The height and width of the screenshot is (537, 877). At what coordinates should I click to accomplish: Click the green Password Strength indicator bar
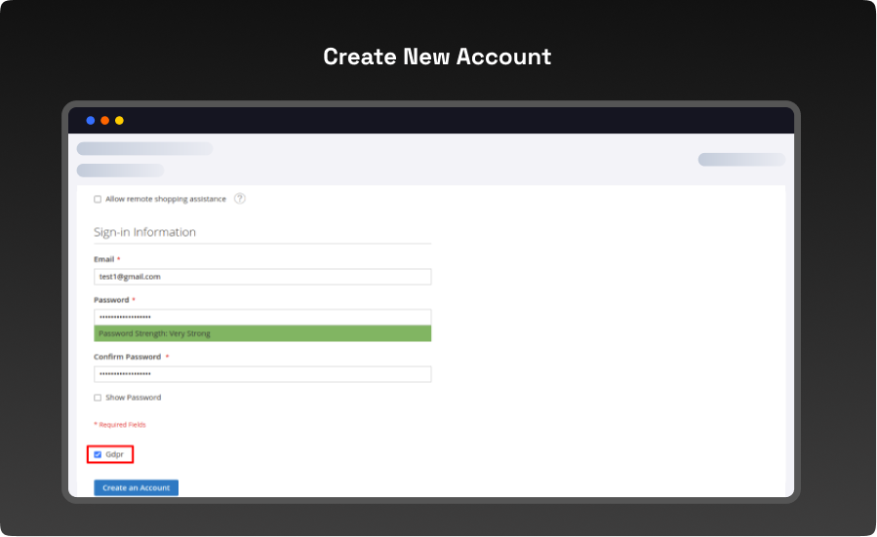[262, 333]
